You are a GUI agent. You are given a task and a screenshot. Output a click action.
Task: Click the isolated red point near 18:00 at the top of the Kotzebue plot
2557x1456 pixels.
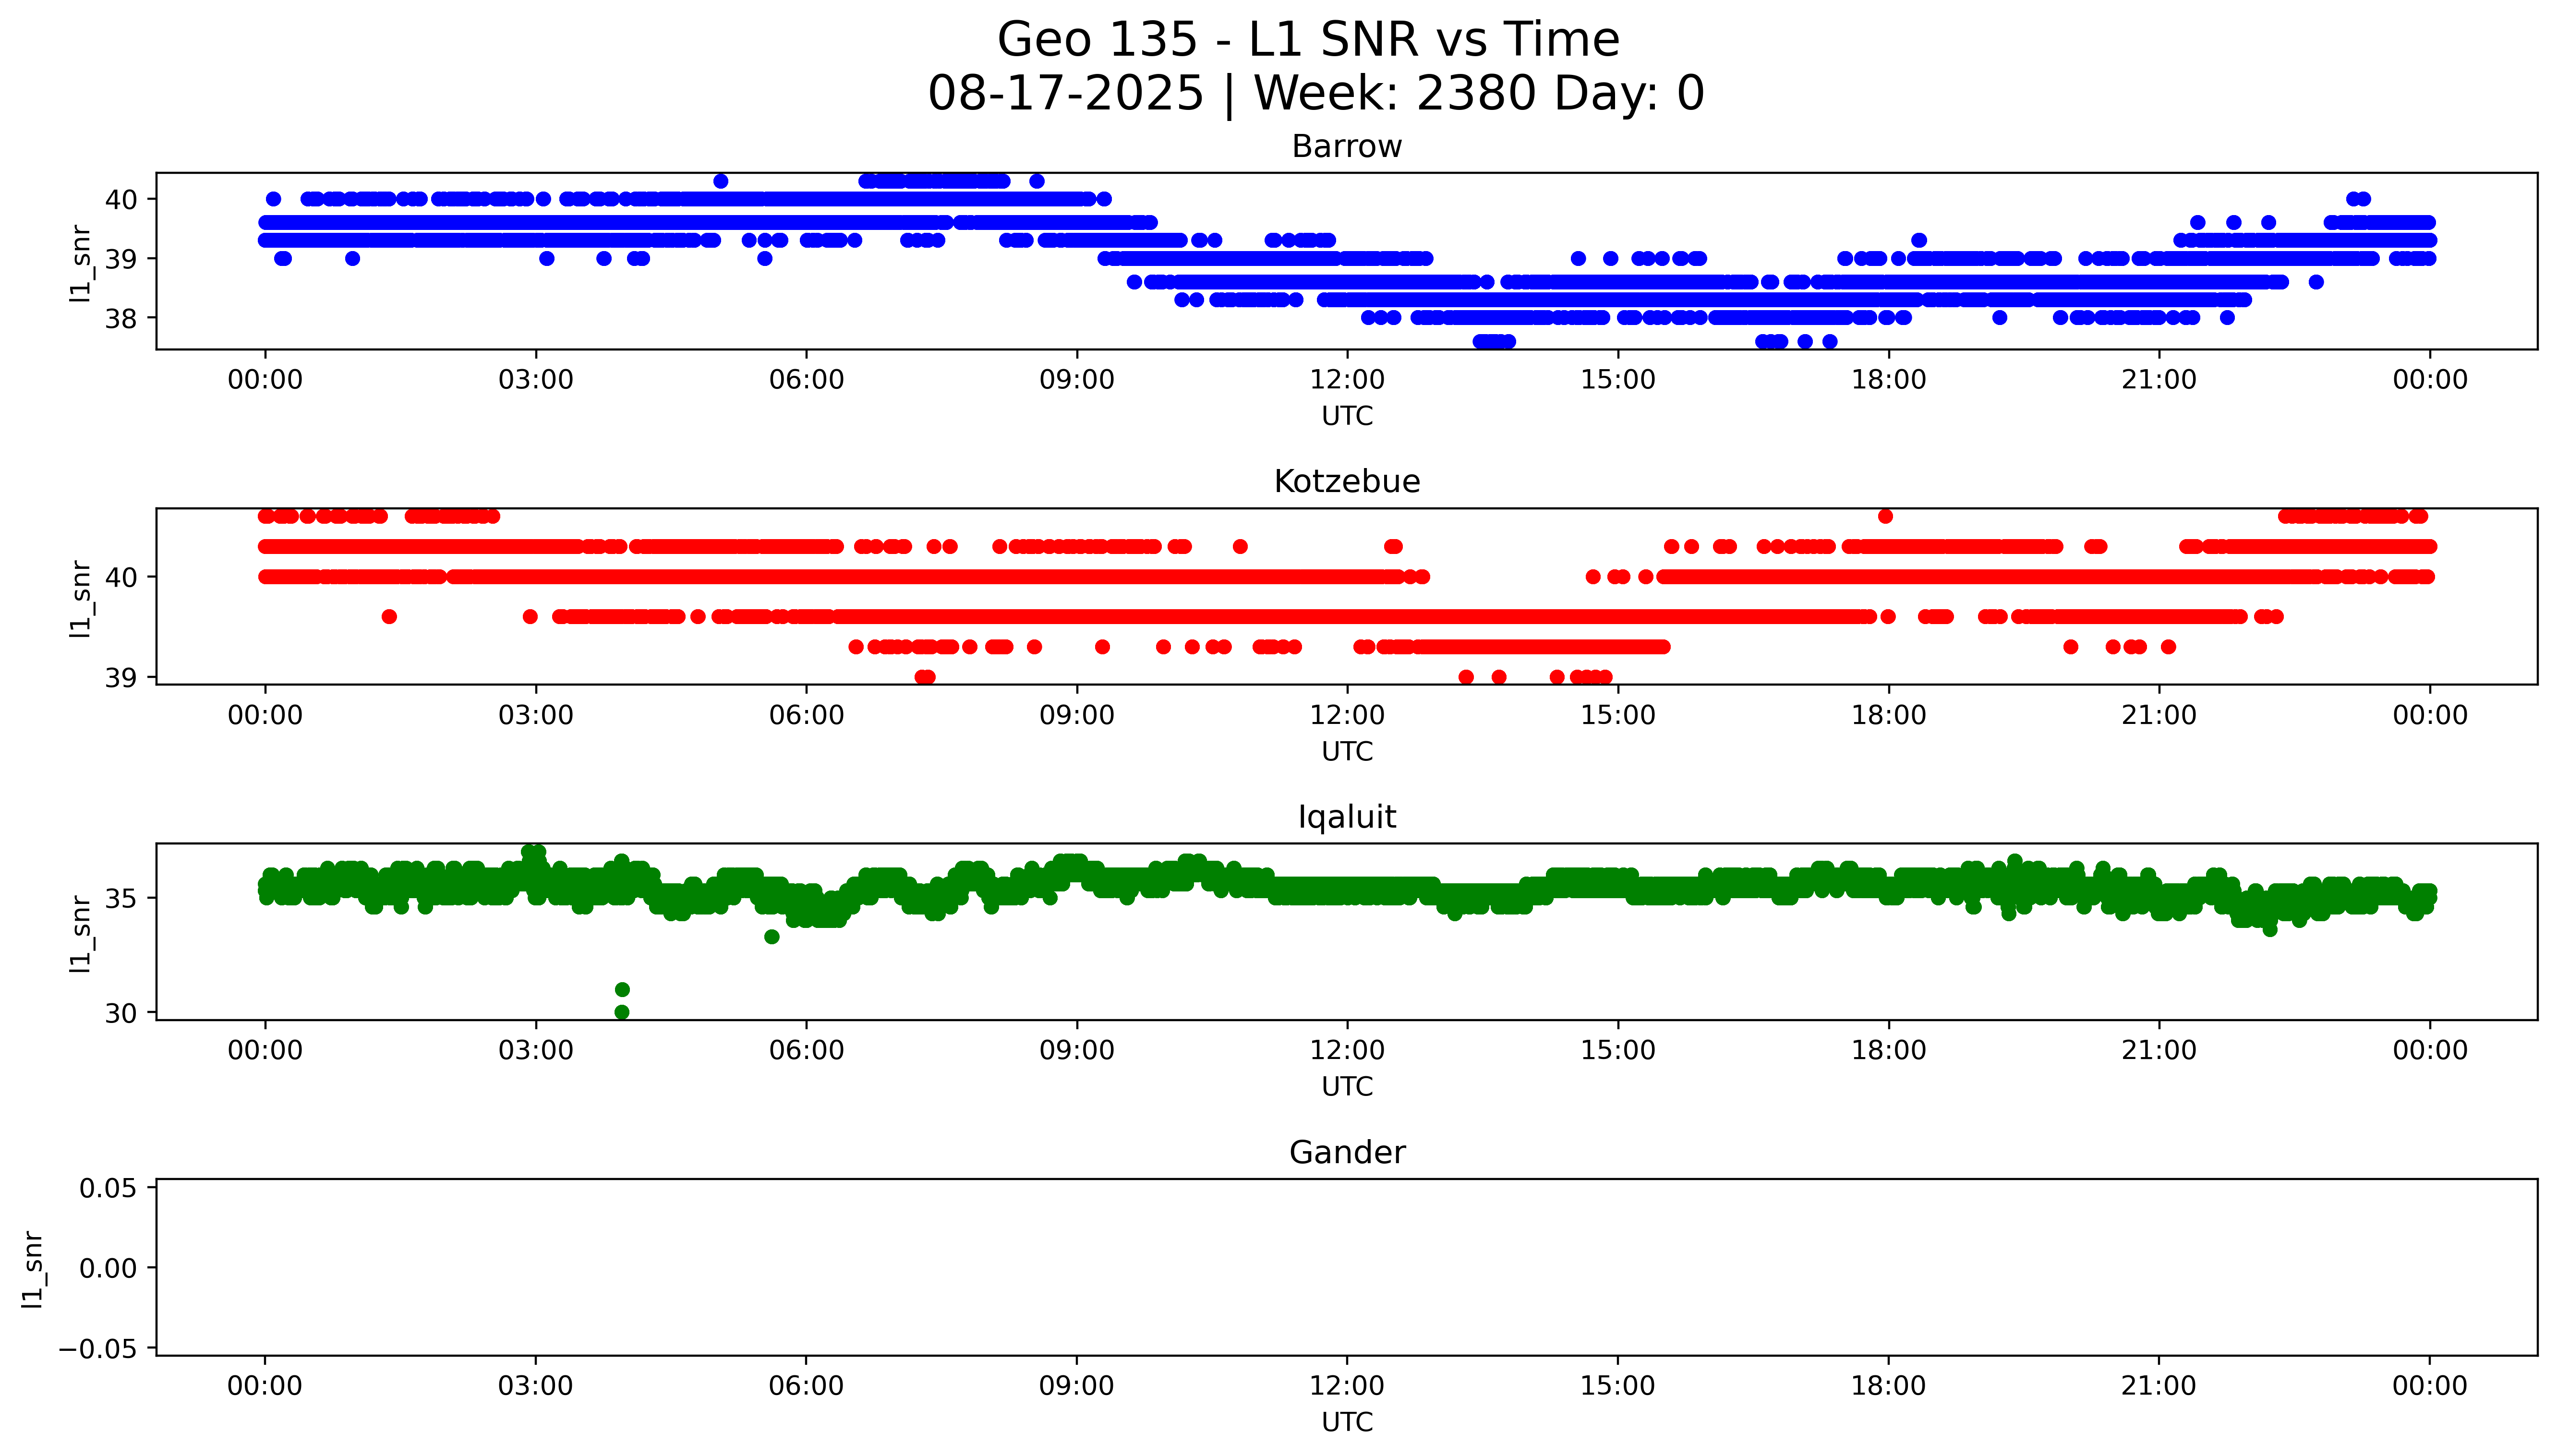pyautogui.click(x=1885, y=516)
